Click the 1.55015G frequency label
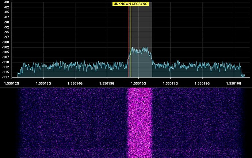Image resolution: width=252 pixels, height=158 pixels. pos(107,84)
